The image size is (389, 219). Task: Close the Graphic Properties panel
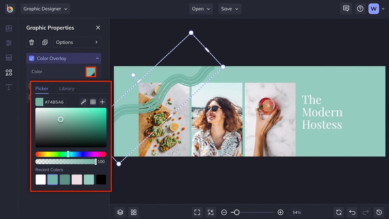point(98,28)
